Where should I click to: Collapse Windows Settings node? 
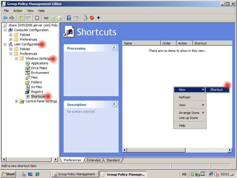pyautogui.click(x=17, y=58)
